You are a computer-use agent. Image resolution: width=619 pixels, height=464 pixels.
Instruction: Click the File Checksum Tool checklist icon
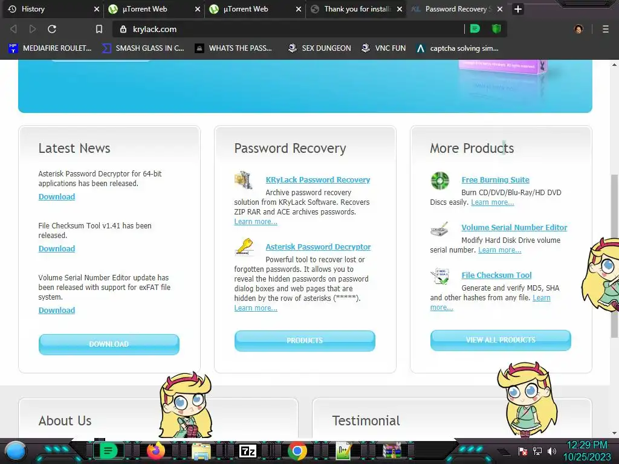[x=440, y=276]
